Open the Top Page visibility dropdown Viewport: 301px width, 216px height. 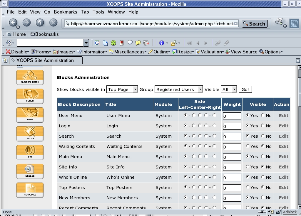pos(122,90)
